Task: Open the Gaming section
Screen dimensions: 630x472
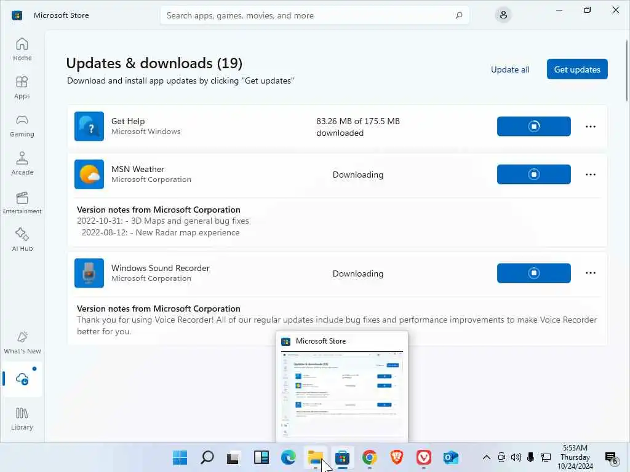Action: (x=22, y=125)
